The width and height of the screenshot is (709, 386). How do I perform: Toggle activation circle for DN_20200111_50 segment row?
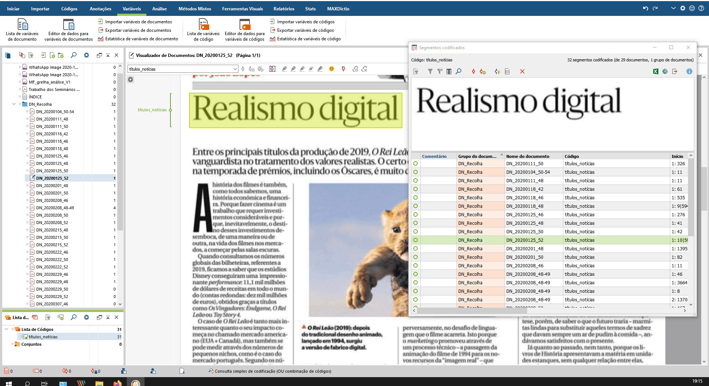pyautogui.click(x=415, y=163)
